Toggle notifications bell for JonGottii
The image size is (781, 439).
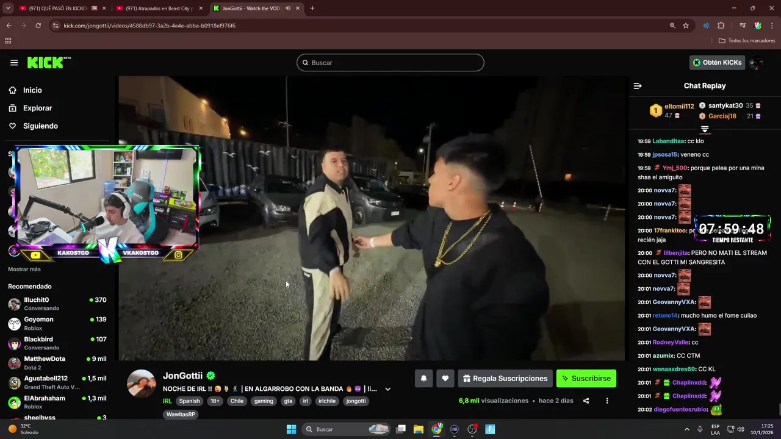[x=423, y=379]
